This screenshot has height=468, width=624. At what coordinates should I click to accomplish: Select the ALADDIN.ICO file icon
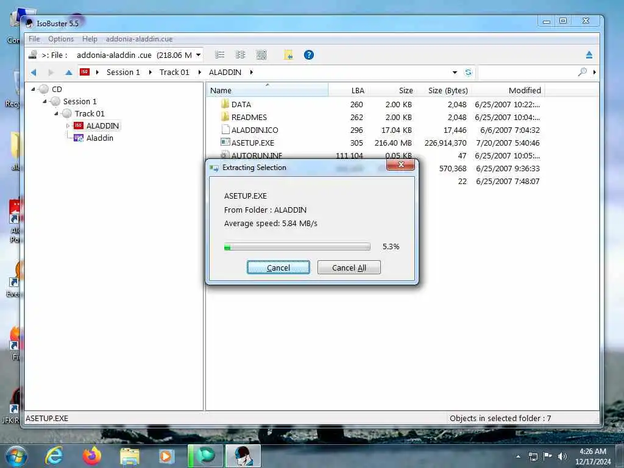coord(225,130)
